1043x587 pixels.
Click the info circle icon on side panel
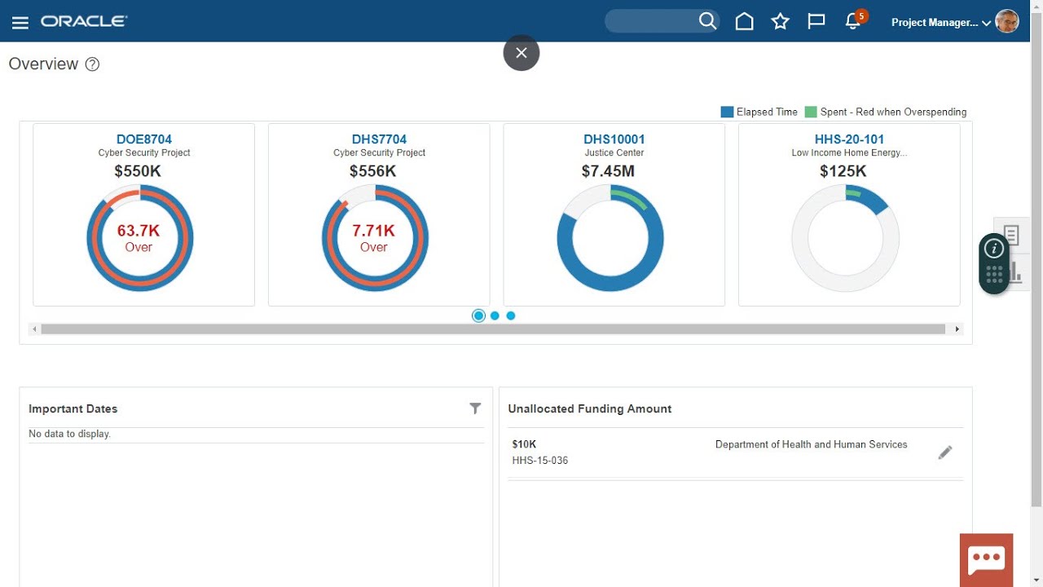click(x=994, y=249)
